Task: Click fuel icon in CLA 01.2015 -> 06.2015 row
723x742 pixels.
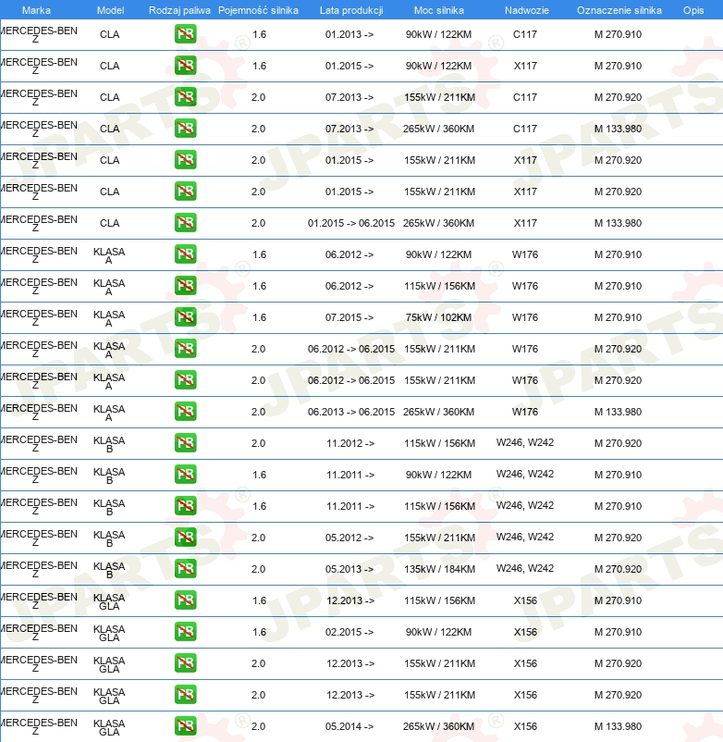Action: pos(185,223)
